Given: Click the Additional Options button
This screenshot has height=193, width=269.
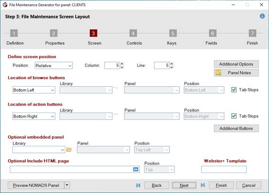Looking at the screenshot, I should point(236,64).
